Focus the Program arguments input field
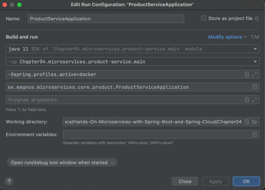The width and height of the screenshot is (265, 190). (124, 100)
